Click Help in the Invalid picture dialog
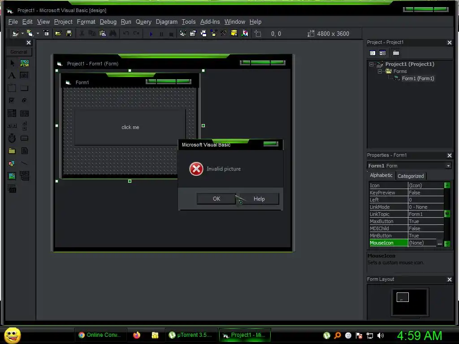Viewport: 459px width, 344px height. click(259, 199)
